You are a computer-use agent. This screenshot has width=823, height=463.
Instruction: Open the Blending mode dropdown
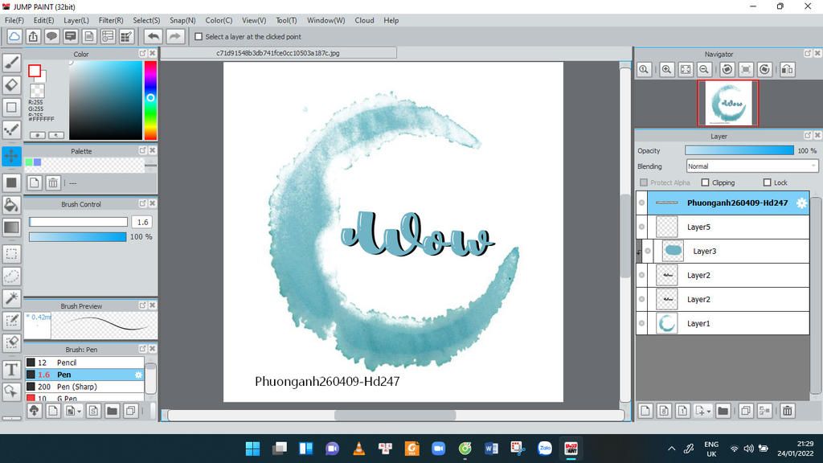point(752,166)
